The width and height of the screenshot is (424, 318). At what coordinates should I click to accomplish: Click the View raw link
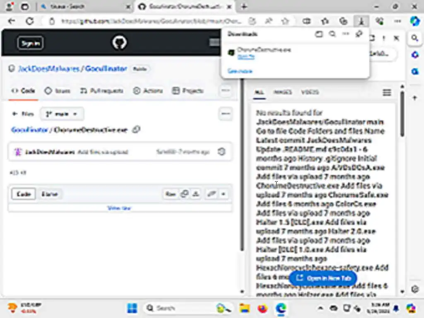(119, 208)
